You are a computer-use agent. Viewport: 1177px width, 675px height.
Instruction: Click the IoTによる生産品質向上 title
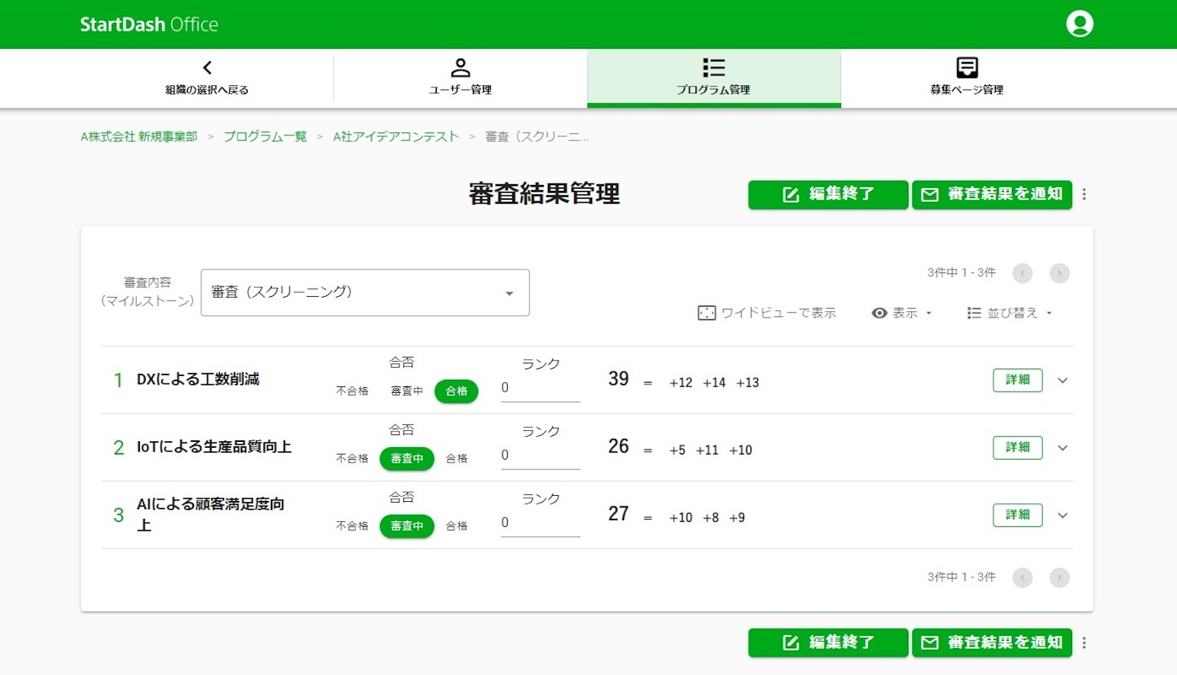point(214,446)
